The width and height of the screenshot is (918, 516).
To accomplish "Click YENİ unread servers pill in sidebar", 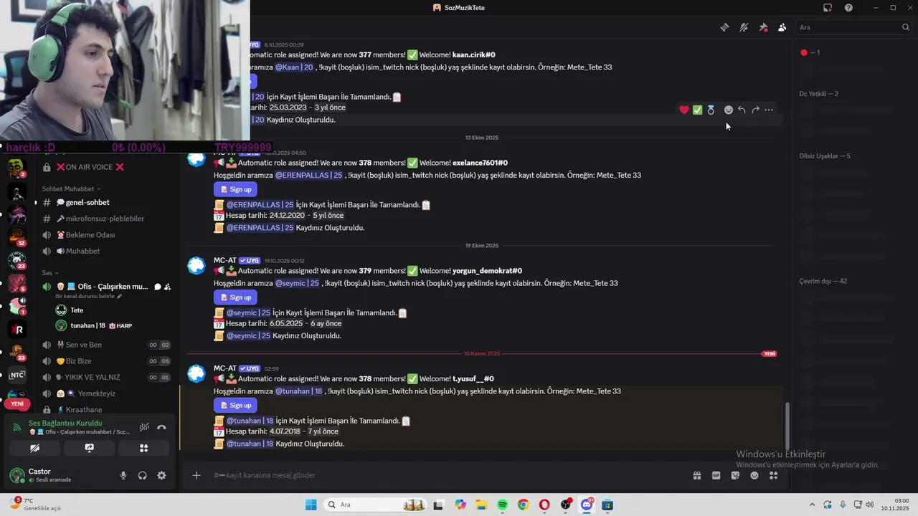I will pyautogui.click(x=16, y=403).
